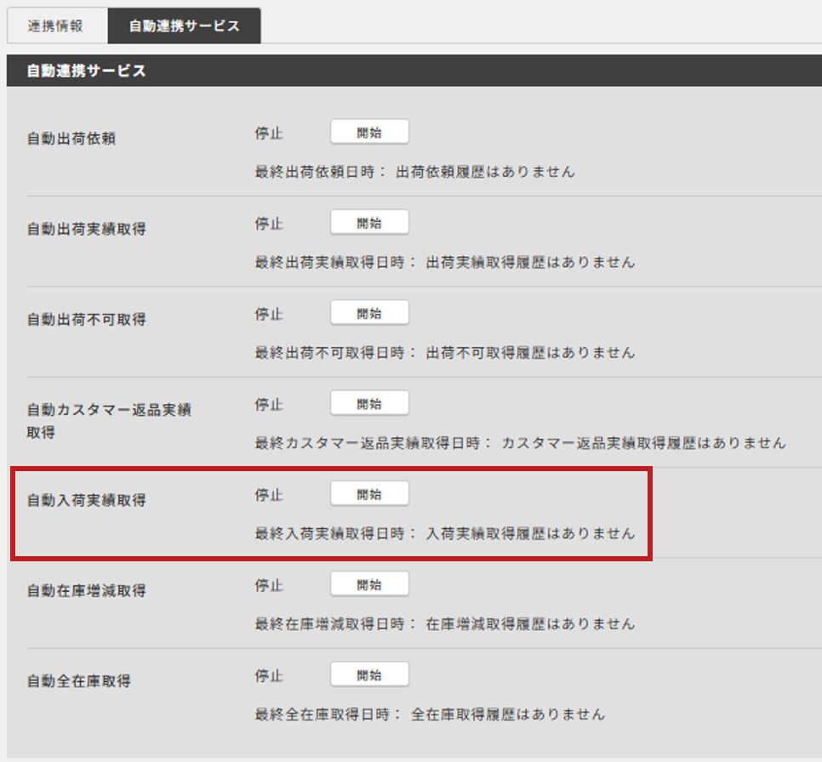Click text 出荷実績取得履歴はありません

[x=530, y=262]
